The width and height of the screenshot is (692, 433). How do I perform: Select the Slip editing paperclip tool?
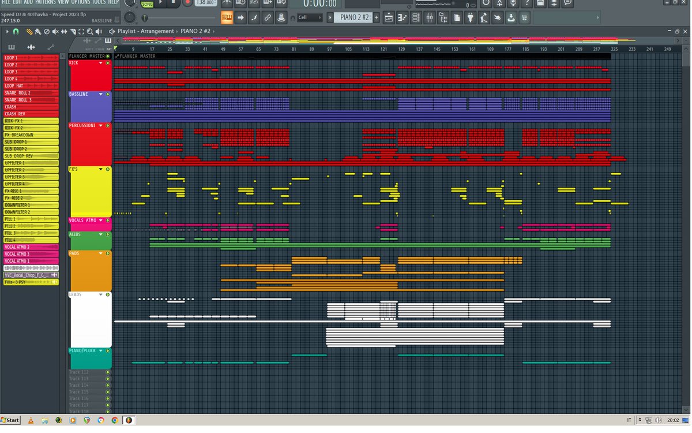pyautogui.click(x=29, y=31)
